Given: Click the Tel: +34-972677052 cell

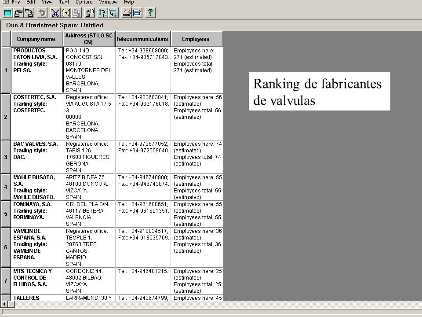Looking at the screenshot, I should pos(143,157).
